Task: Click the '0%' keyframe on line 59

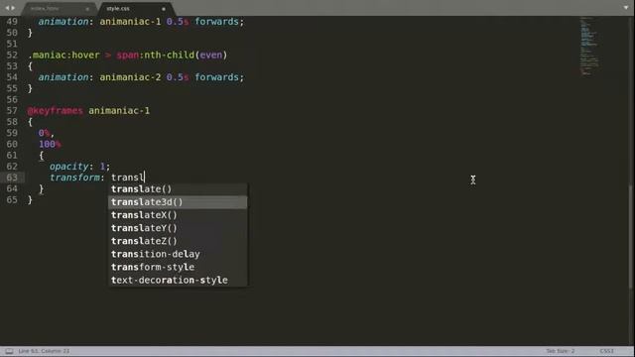Action: pyautogui.click(x=44, y=133)
